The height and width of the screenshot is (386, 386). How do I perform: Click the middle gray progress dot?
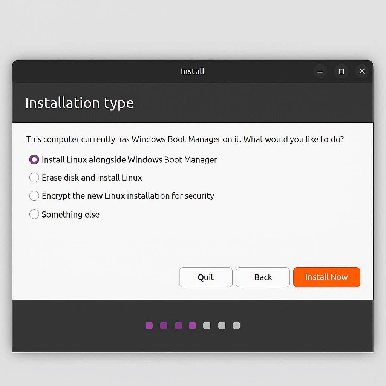coord(222,325)
